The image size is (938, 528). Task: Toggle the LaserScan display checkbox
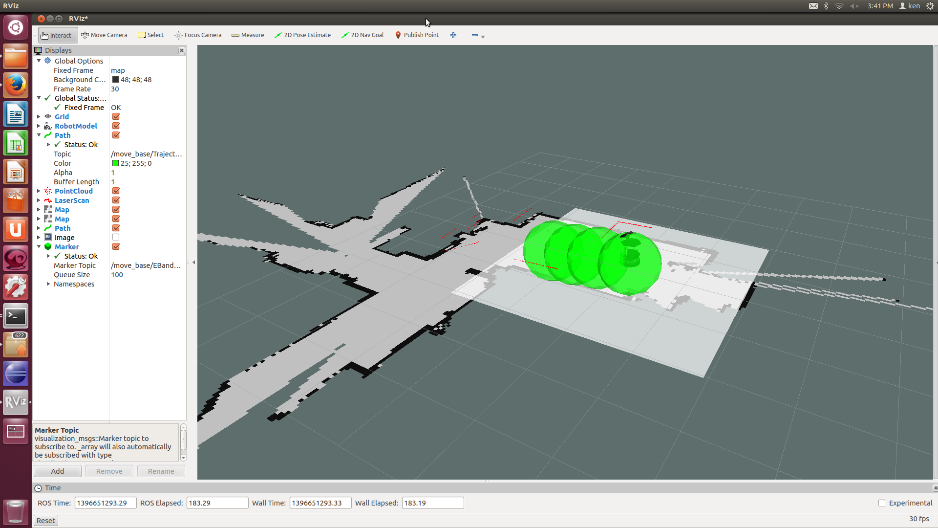click(116, 200)
